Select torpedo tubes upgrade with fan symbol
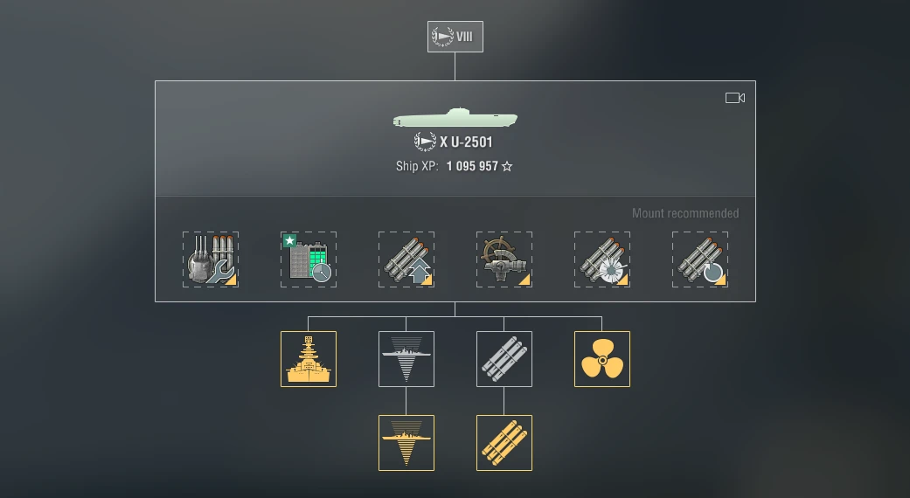Image resolution: width=910 pixels, height=498 pixels. click(x=601, y=259)
